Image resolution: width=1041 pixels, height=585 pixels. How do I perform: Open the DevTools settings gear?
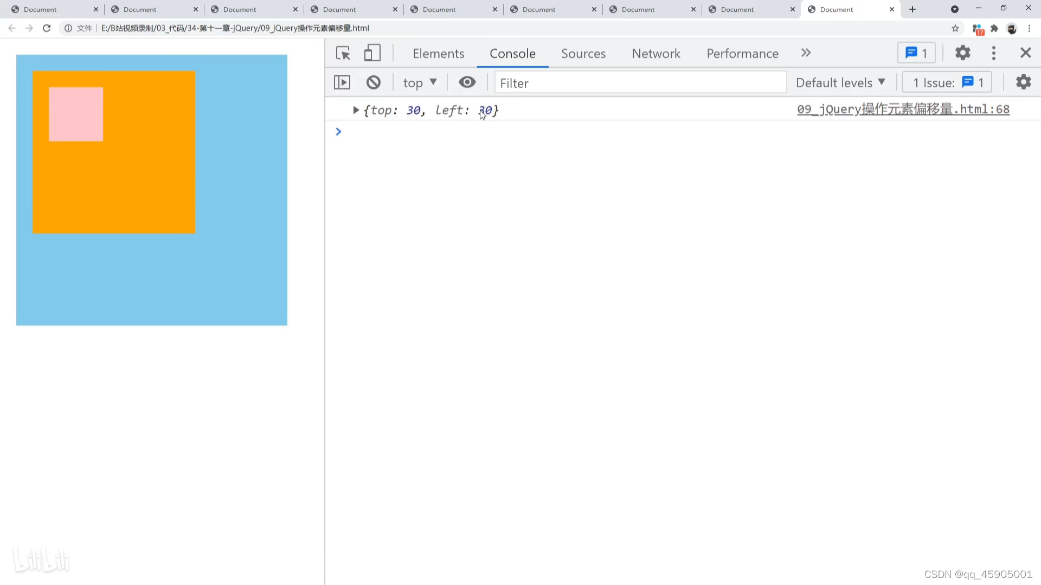coord(962,53)
